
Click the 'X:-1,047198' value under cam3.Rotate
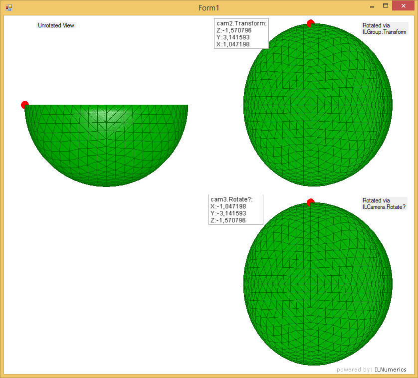(228, 206)
